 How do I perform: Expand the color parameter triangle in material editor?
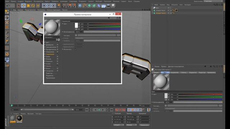pos(63,24)
